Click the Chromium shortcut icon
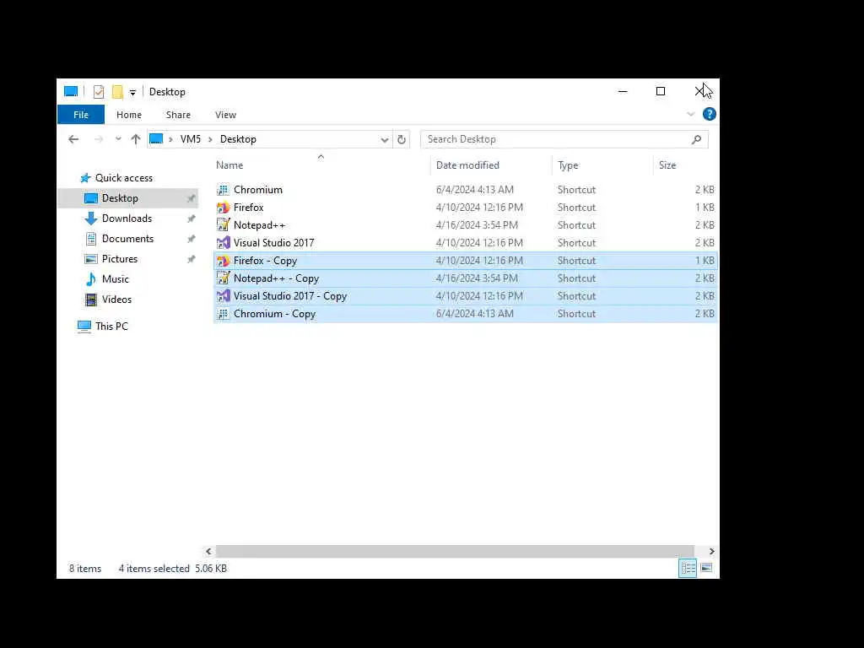This screenshot has width=864, height=648. 223,190
